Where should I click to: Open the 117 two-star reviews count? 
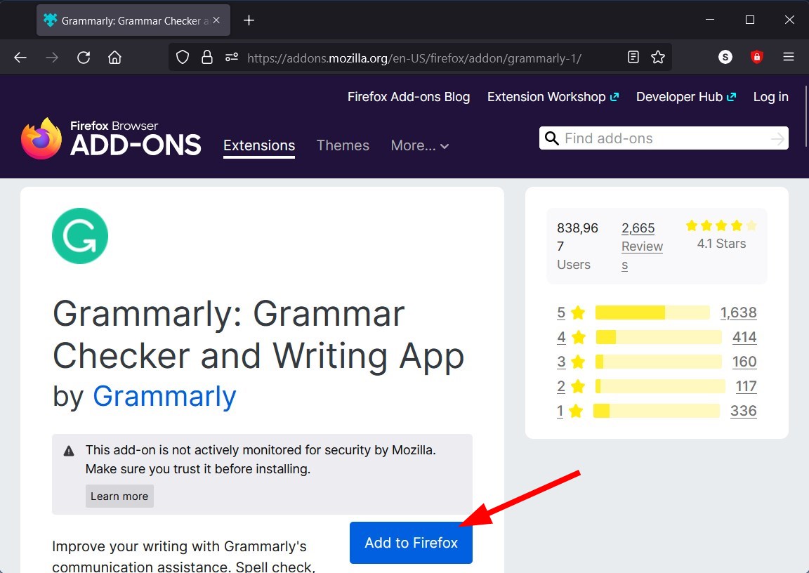click(x=746, y=386)
